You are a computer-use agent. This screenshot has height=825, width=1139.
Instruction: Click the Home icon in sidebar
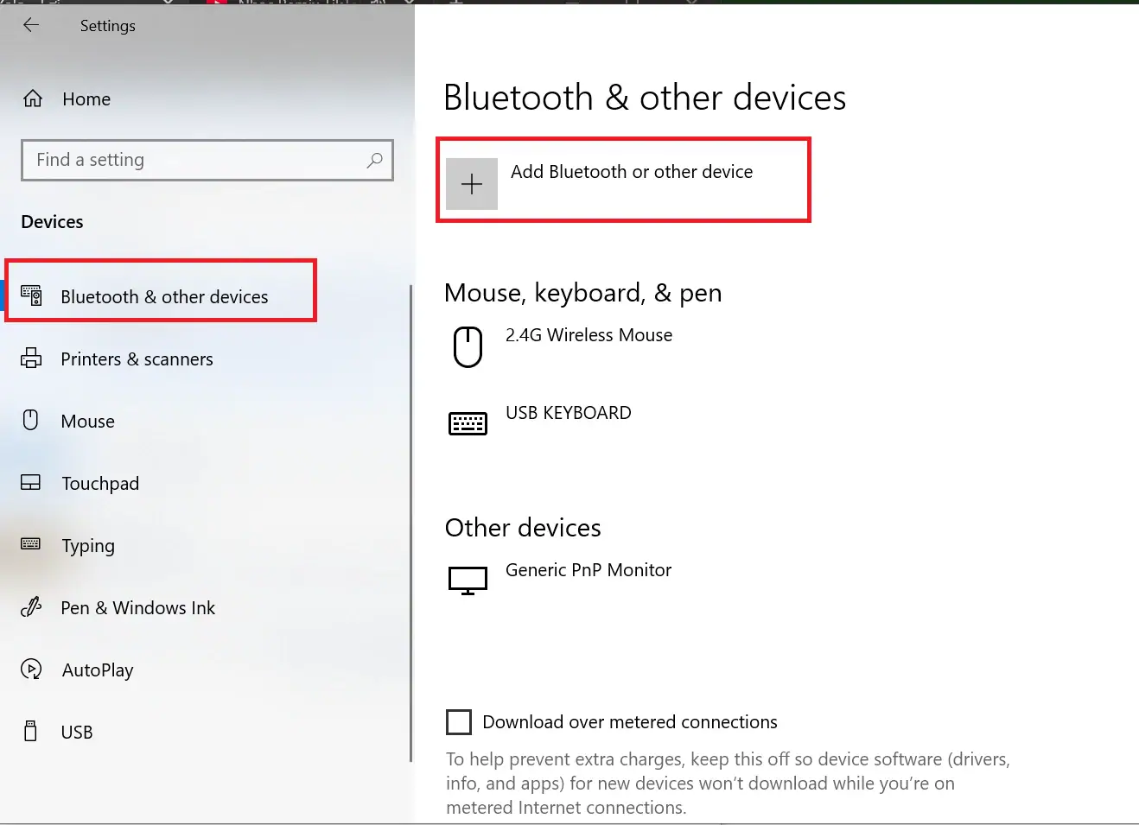[33, 98]
